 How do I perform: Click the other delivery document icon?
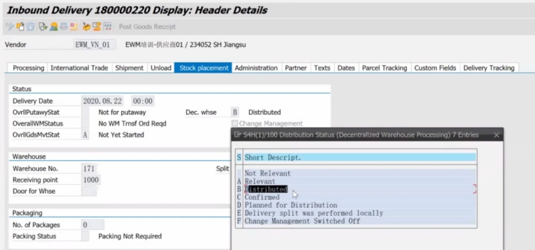coord(20,26)
